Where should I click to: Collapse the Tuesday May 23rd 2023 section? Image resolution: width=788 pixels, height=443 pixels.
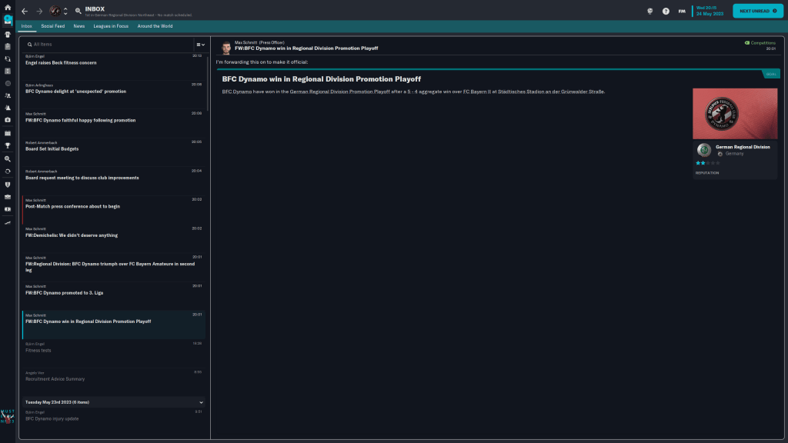[x=202, y=402]
